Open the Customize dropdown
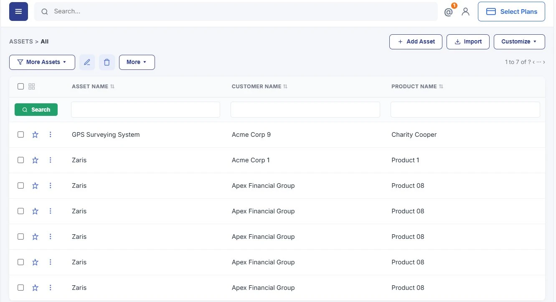This screenshot has height=302, width=556. pyautogui.click(x=519, y=42)
